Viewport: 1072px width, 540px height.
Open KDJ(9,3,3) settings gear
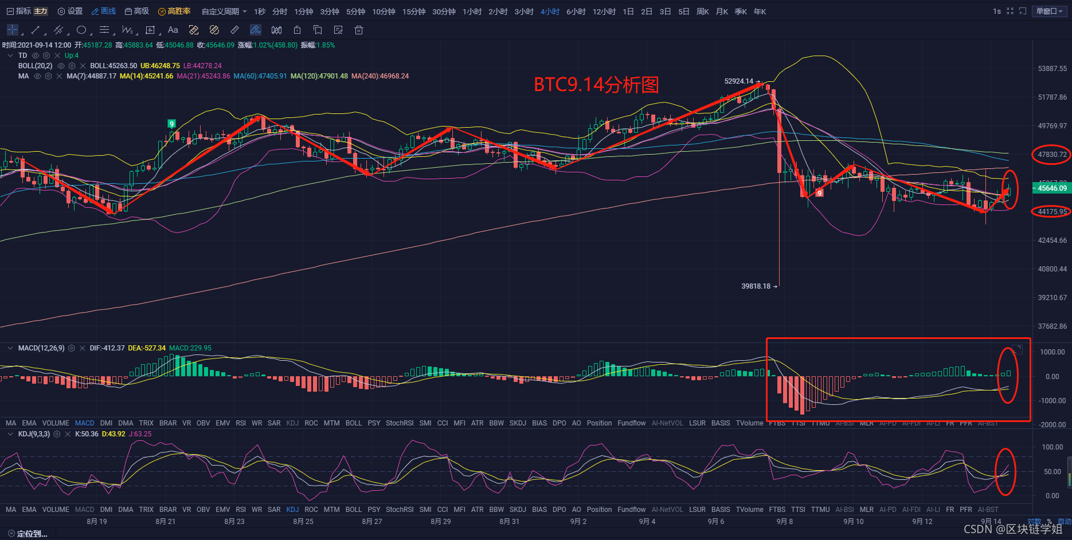click(x=57, y=434)
